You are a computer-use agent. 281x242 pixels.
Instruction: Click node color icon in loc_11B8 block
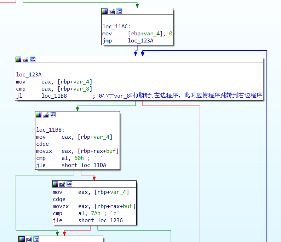pyautogui.click(x=39, y=115)
